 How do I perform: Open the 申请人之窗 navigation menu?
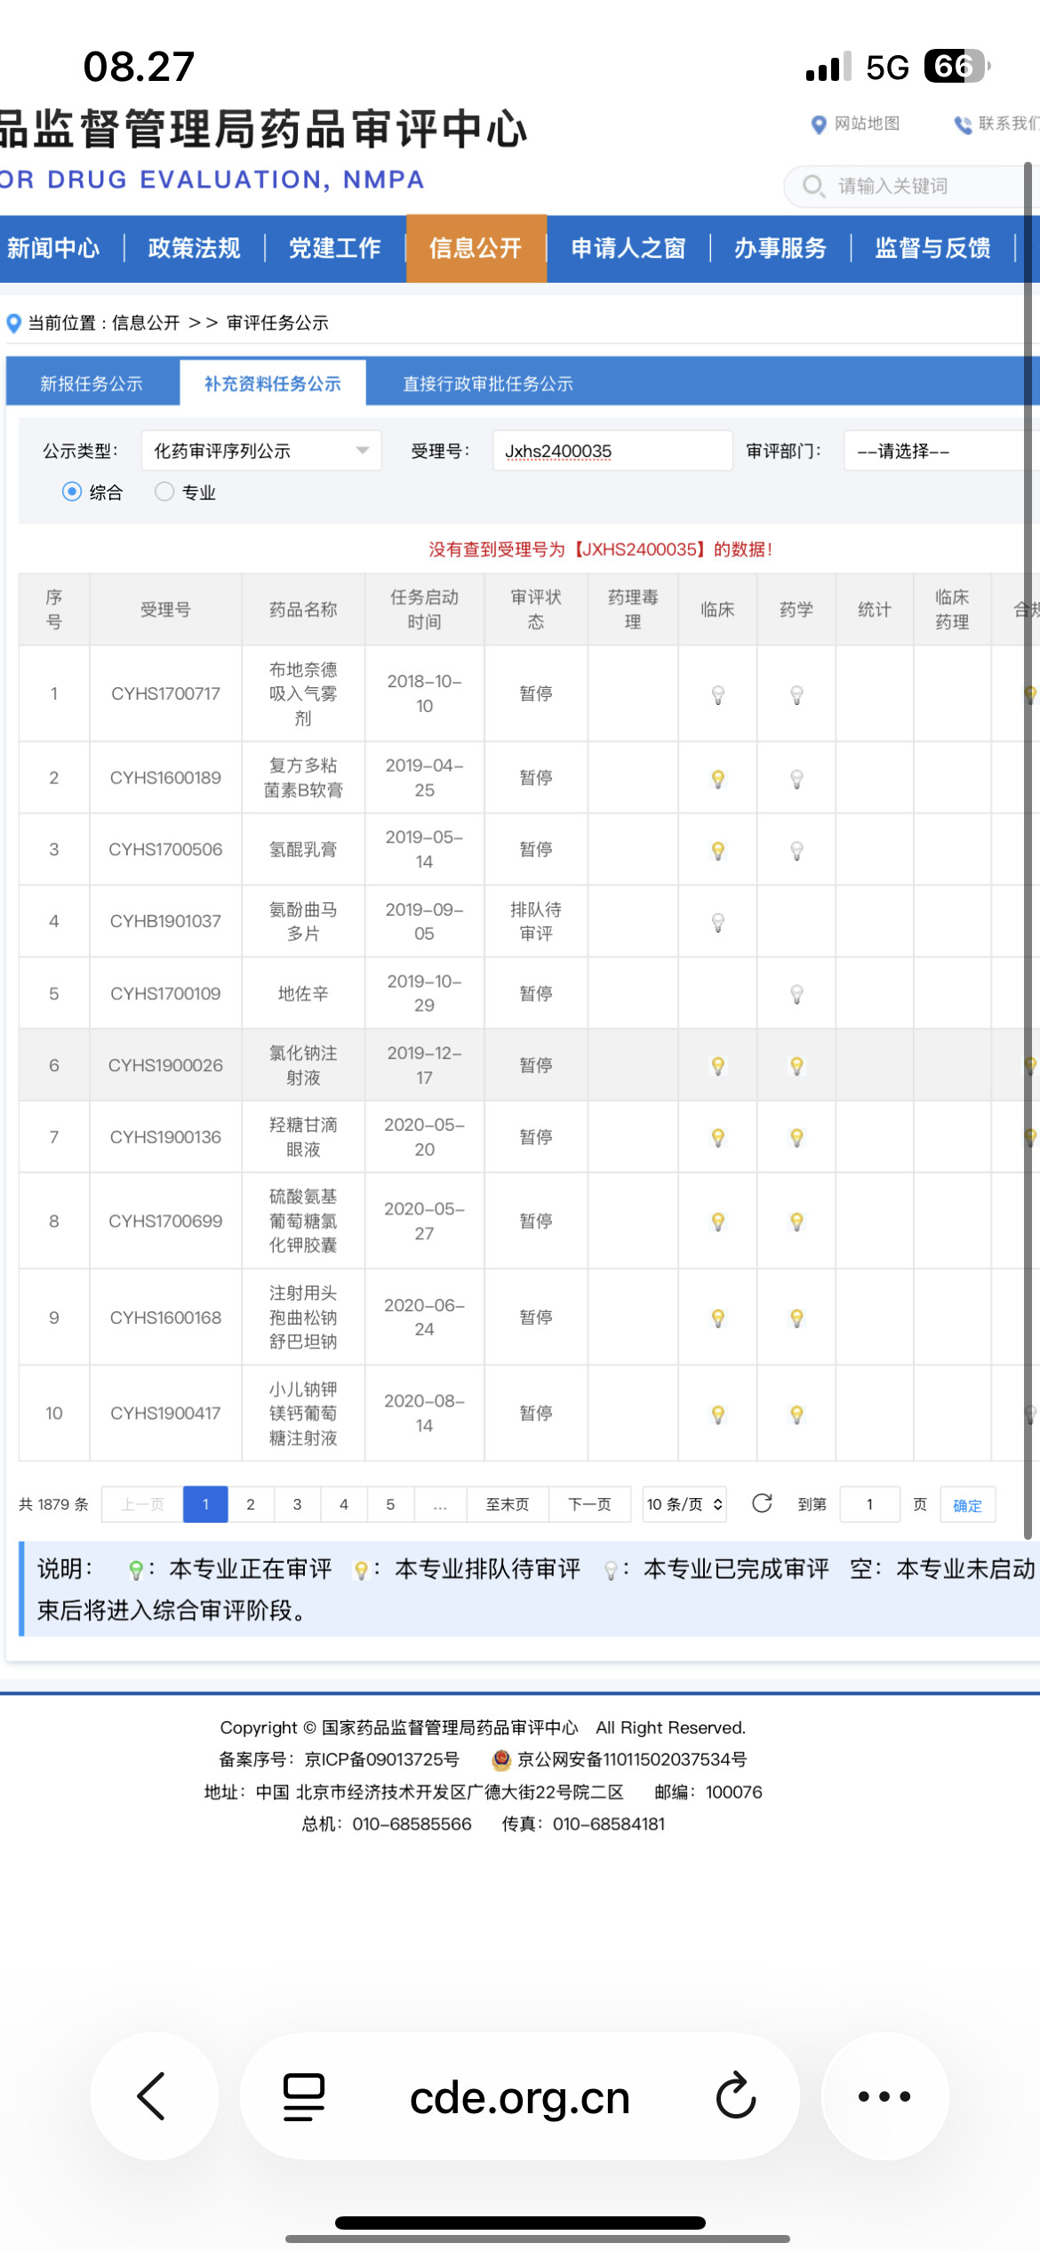tap(628, 248)
